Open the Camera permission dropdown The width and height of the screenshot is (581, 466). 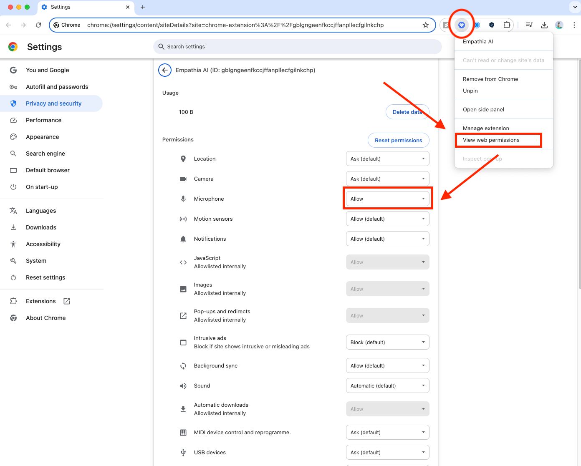coord(388,179)
